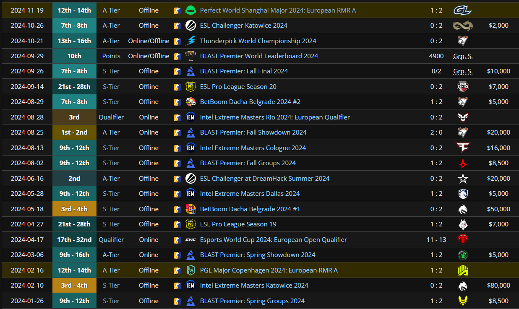Click the red team logo in Esports World Cup qualifier row
Viewport: 519px width, 309px height.
[x=463, y=240]
